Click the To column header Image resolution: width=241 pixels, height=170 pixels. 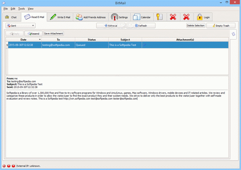(58, 40)
